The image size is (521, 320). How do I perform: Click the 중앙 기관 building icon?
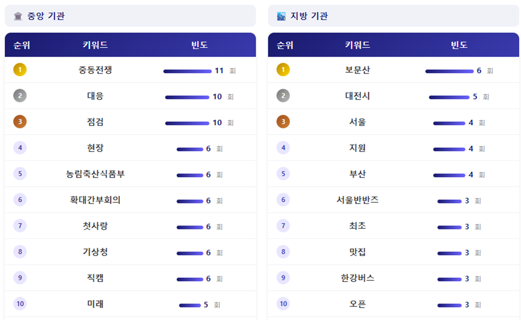tap(18, 16)
